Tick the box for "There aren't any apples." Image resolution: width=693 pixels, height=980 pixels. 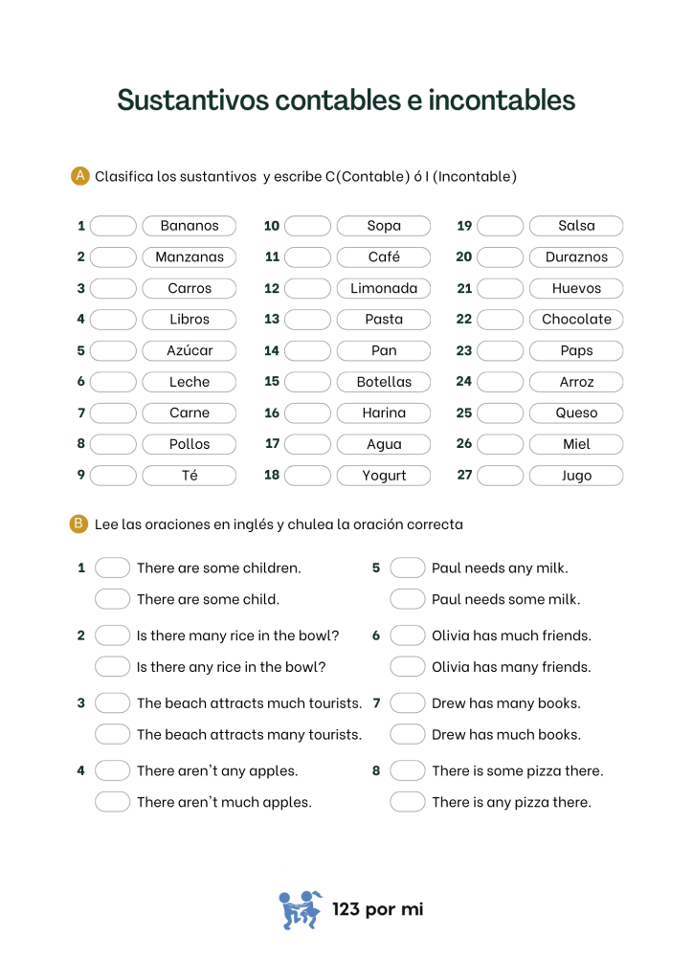tap(112, 770)
